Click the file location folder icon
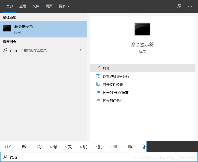 pyautogui.click(x=98, y=84)
